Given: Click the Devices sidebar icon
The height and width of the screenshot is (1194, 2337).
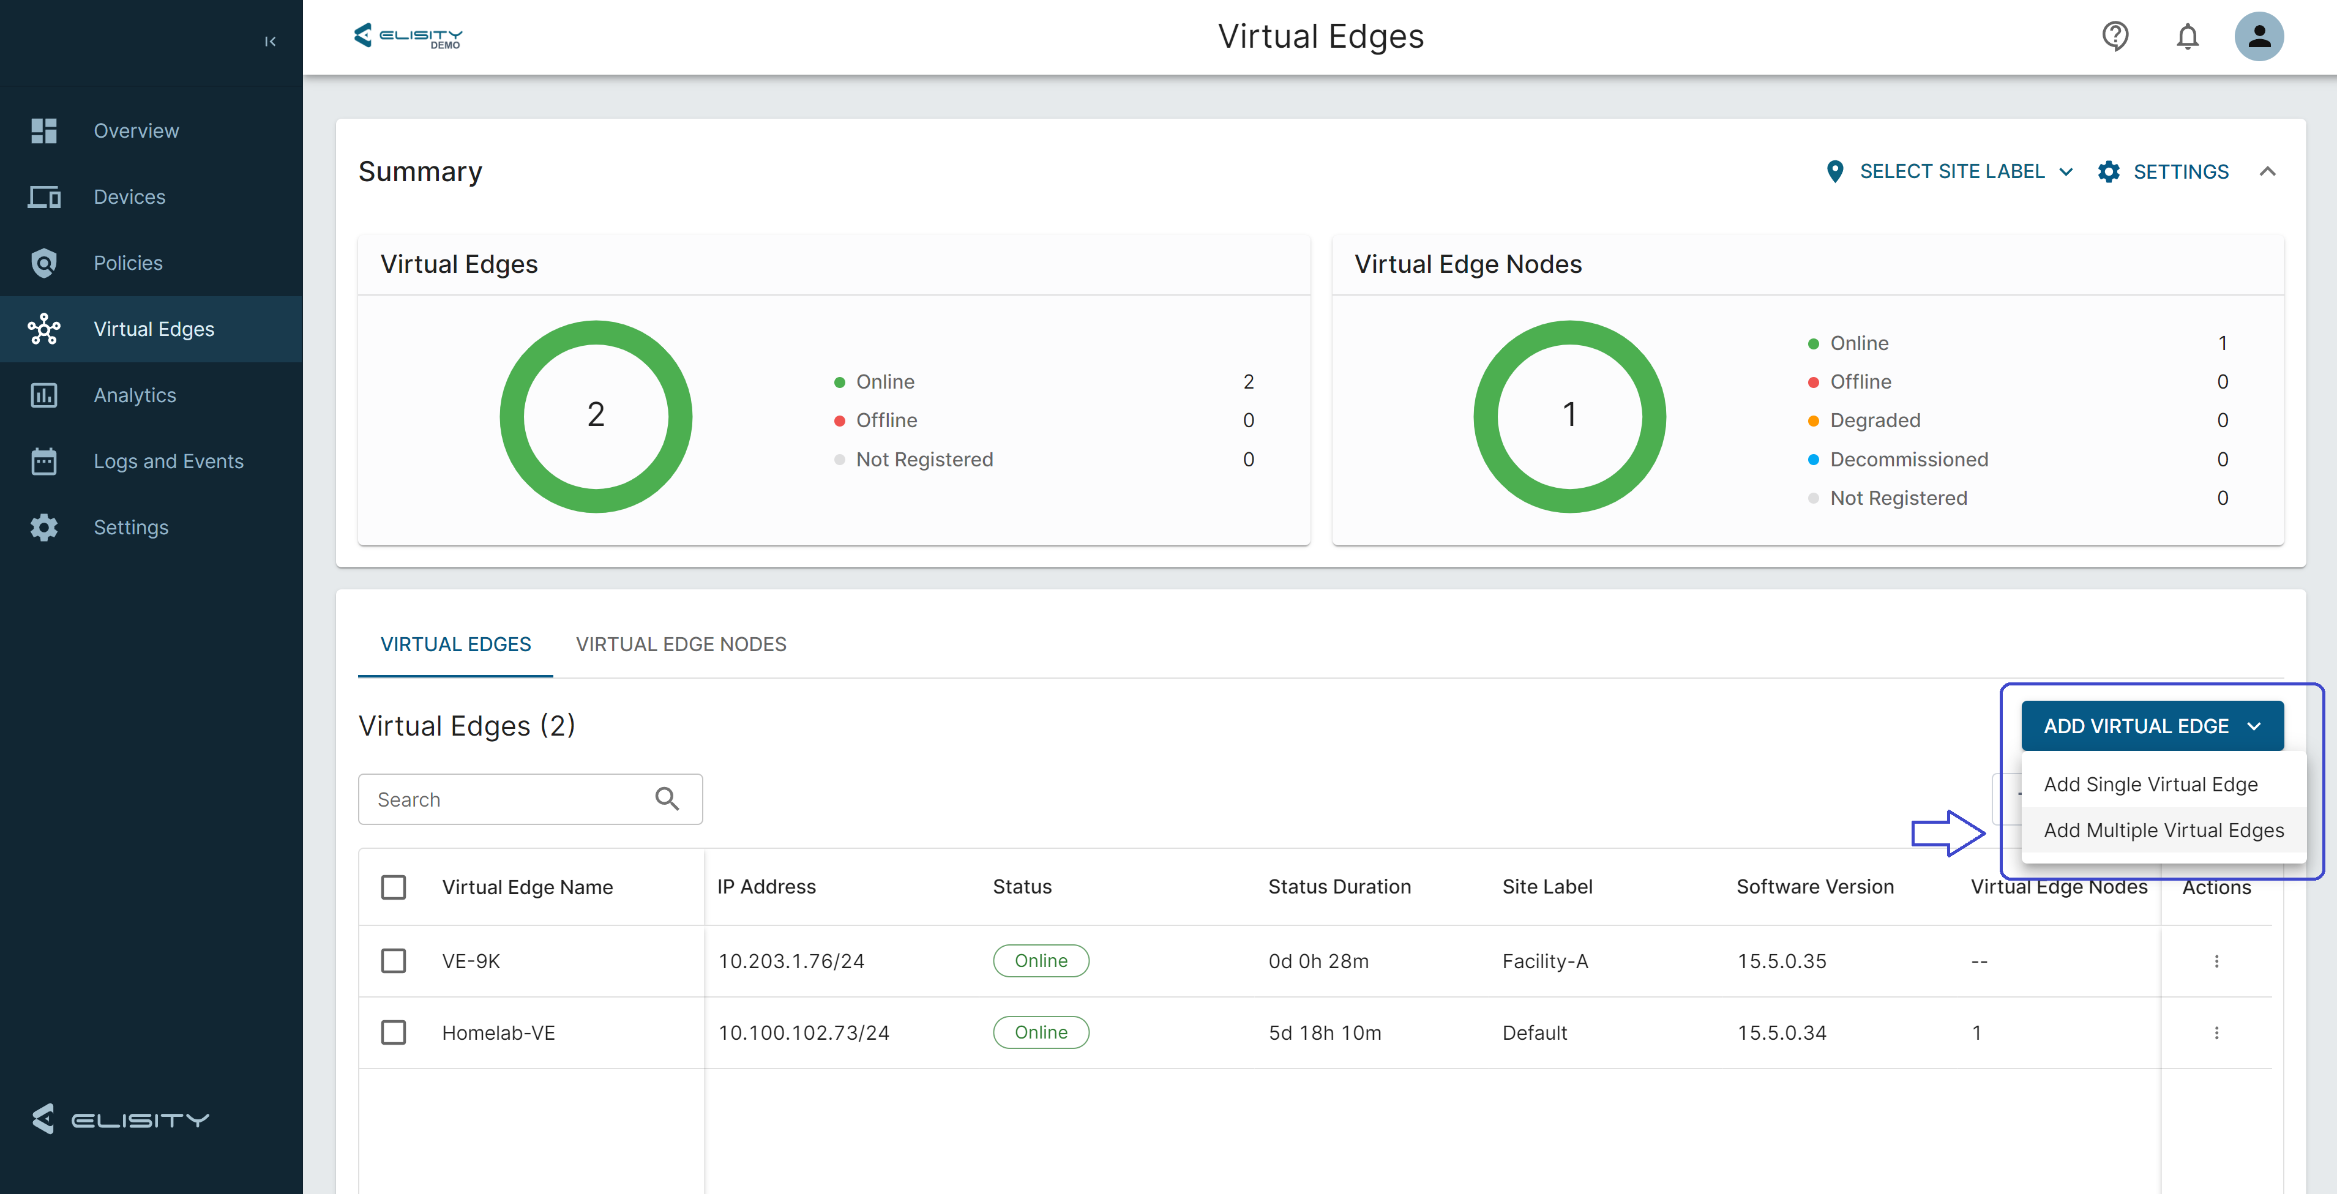Looking at the screenshot, I should tap(43, 197).
